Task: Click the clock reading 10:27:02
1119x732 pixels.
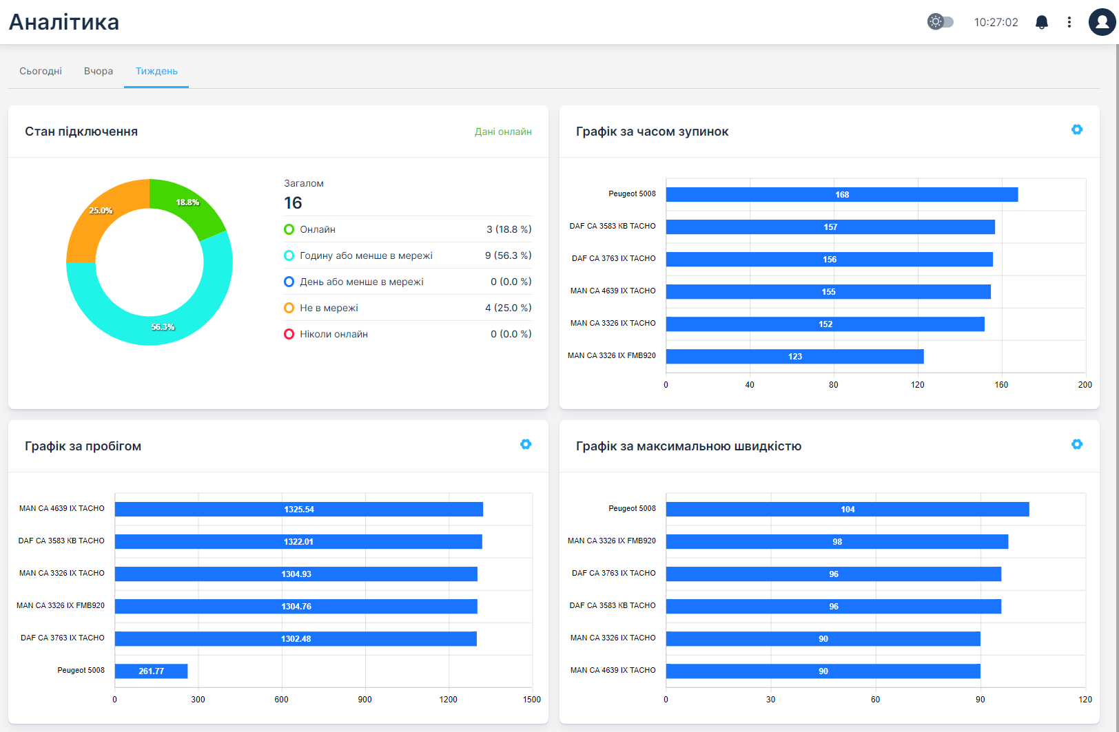Action: (996, 22)
